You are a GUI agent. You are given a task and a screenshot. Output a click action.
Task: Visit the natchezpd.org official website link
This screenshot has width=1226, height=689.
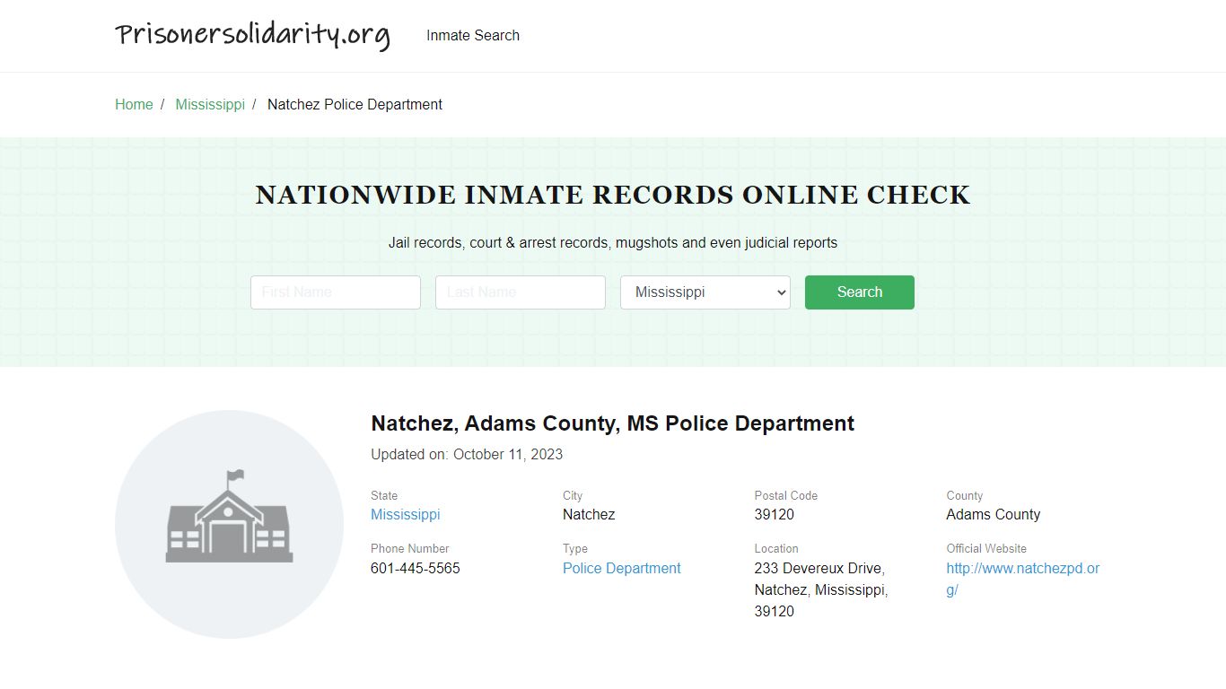coord(1023,580)
